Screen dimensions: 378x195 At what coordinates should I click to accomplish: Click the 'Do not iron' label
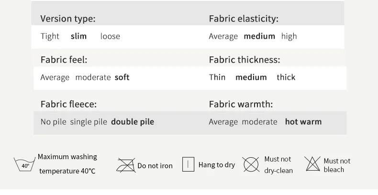click(155, 166)
